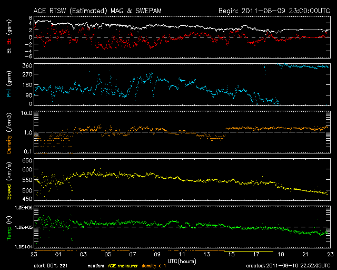Click the red 'Bz' axis label
Screen dimensions: 337x270
[9, 41]
